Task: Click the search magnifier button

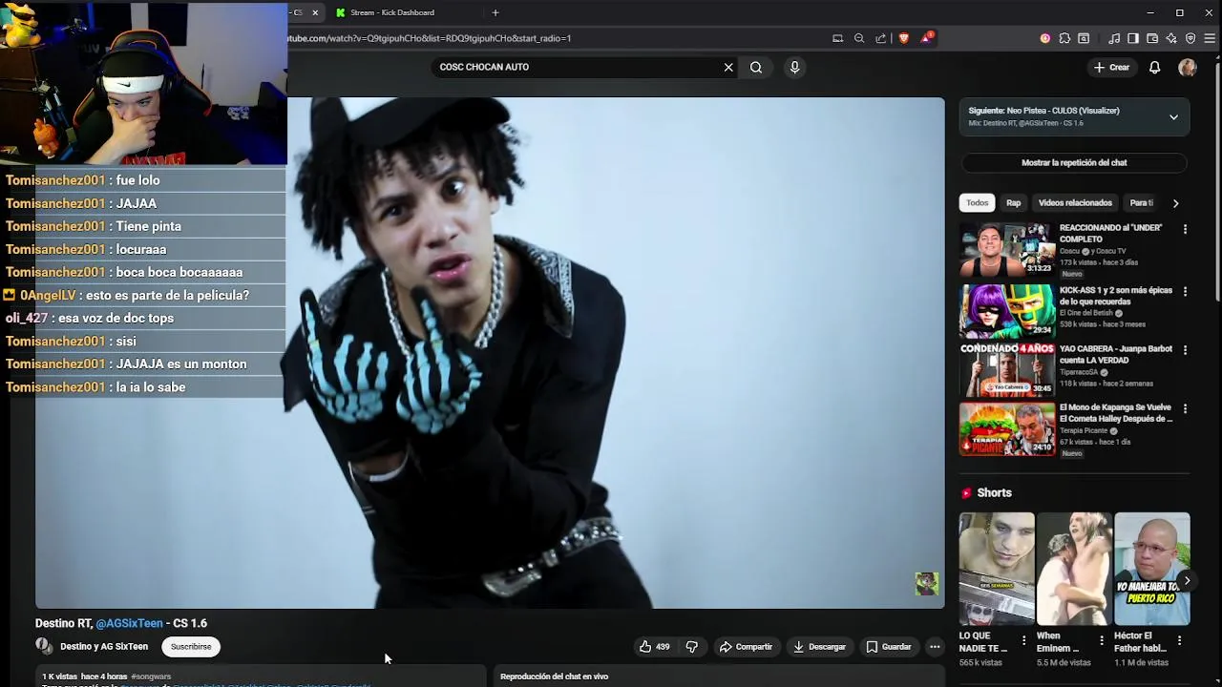Action: tap(756, 68)
